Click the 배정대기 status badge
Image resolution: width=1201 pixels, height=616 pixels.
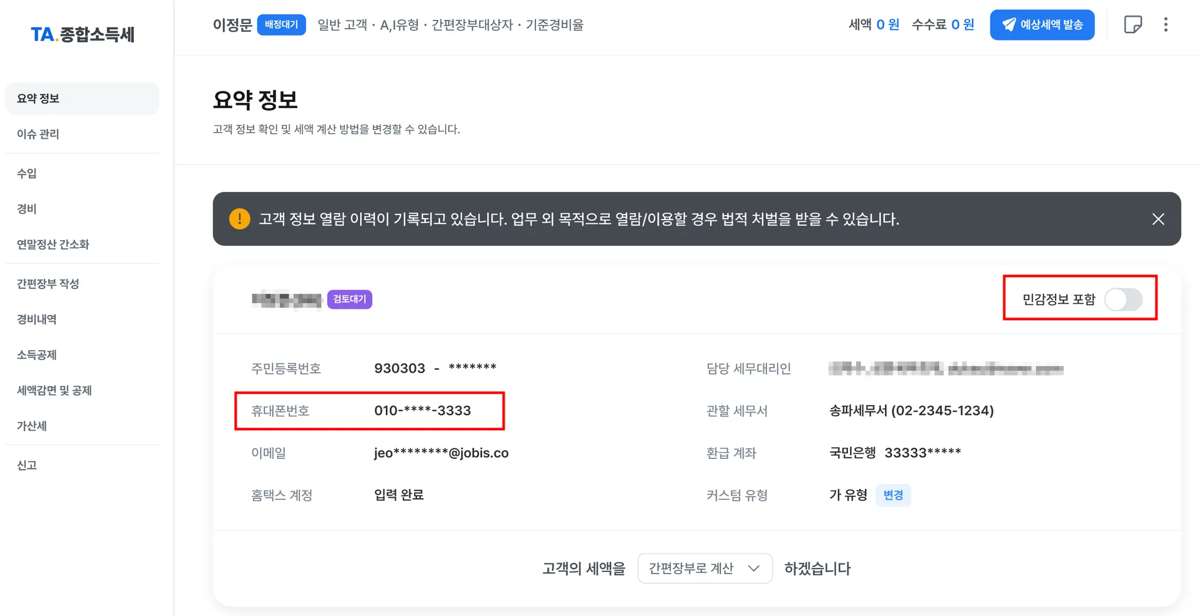[281, 25]
